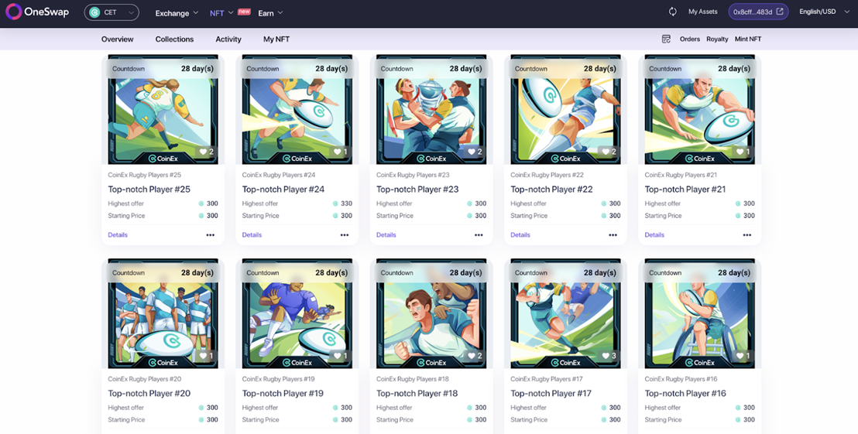Click the OneSwap logo

(x=37, y=12)
